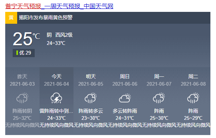216x138 pixels.
Task: Click 周二 shower weather icon
Action: click(x=193, y=98)
